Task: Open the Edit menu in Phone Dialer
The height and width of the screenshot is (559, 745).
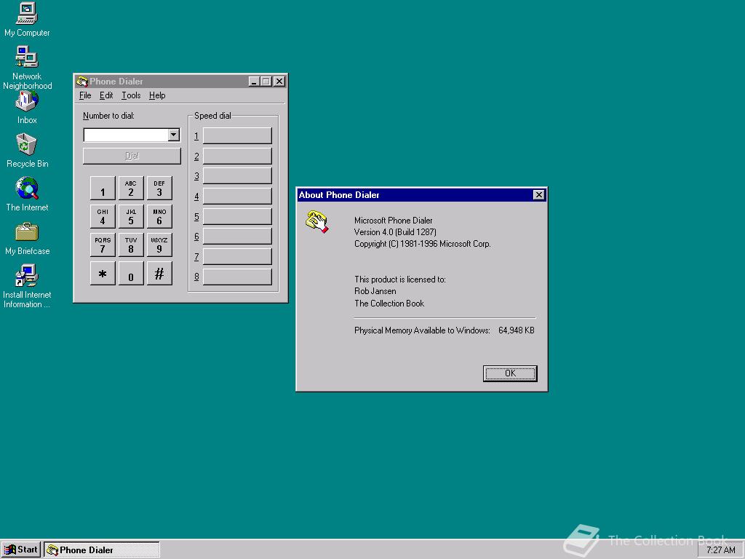Action: tap(106, 95)
